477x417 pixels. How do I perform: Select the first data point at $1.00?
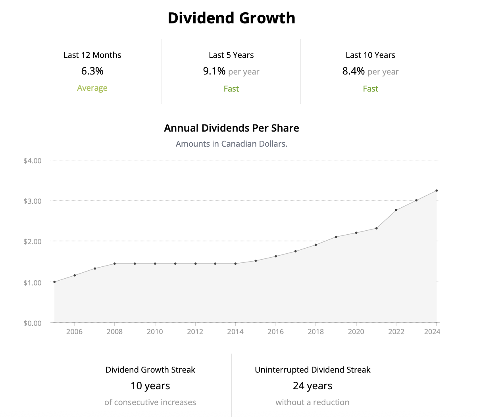(x=54, y=282)
